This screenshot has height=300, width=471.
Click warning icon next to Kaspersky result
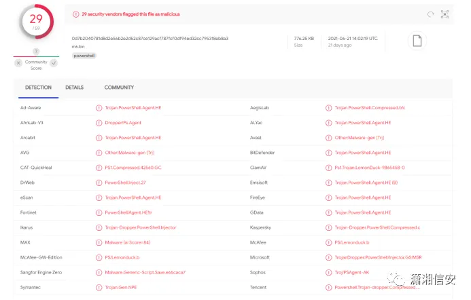(329, 227)
